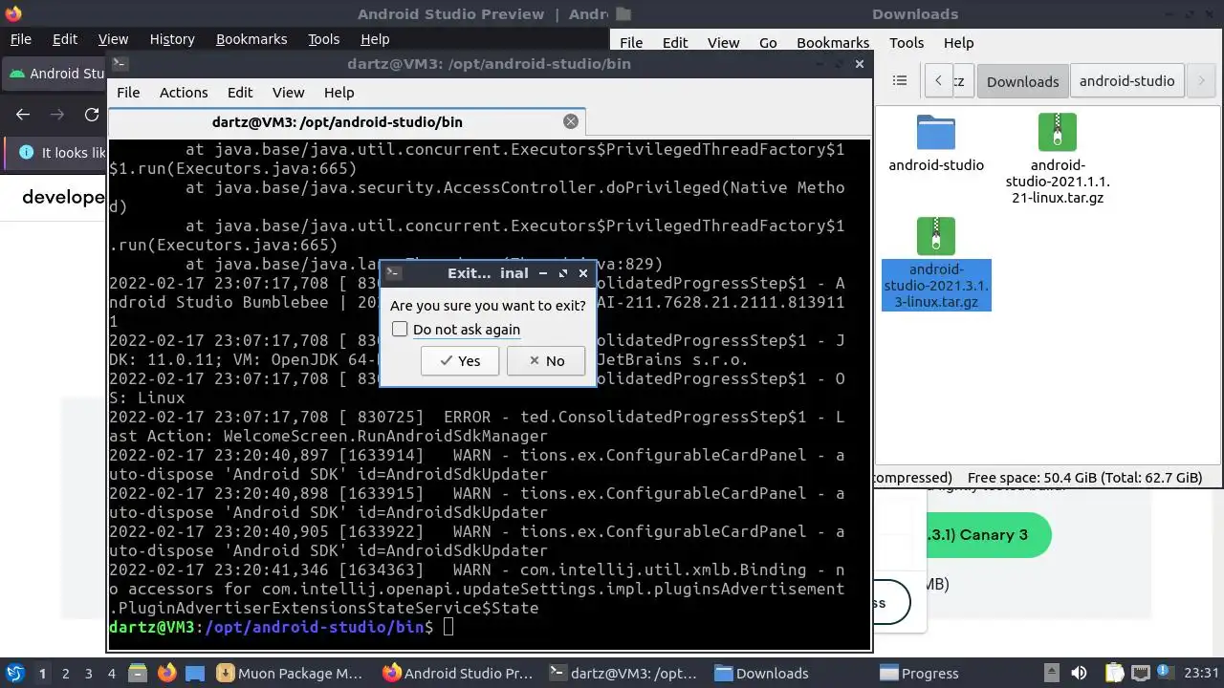1224x688 pixels.
Task: Open the file manager's Go menu
Action: pos(768,42)
